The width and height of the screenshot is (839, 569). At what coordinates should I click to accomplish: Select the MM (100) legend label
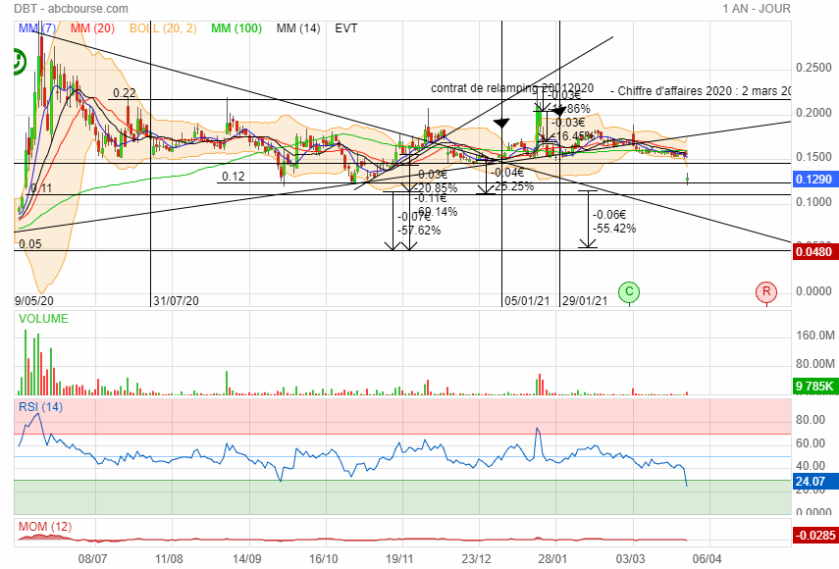[x=236, y=28]
